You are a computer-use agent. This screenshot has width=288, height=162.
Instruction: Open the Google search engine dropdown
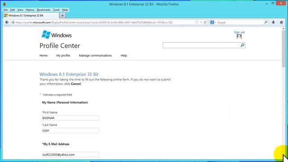point(213,22)
